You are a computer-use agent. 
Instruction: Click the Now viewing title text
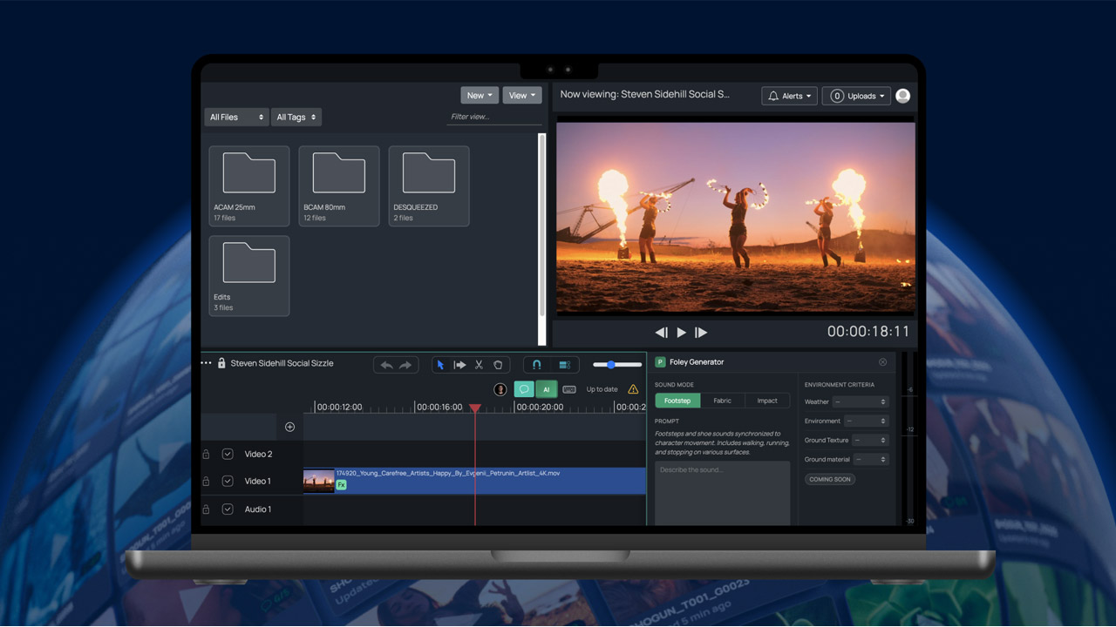[644, 94]
